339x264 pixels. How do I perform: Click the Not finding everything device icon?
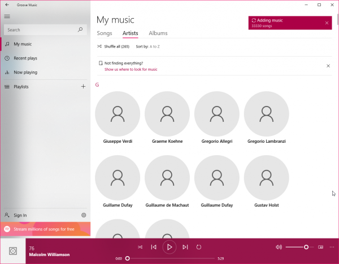[101, 63]
